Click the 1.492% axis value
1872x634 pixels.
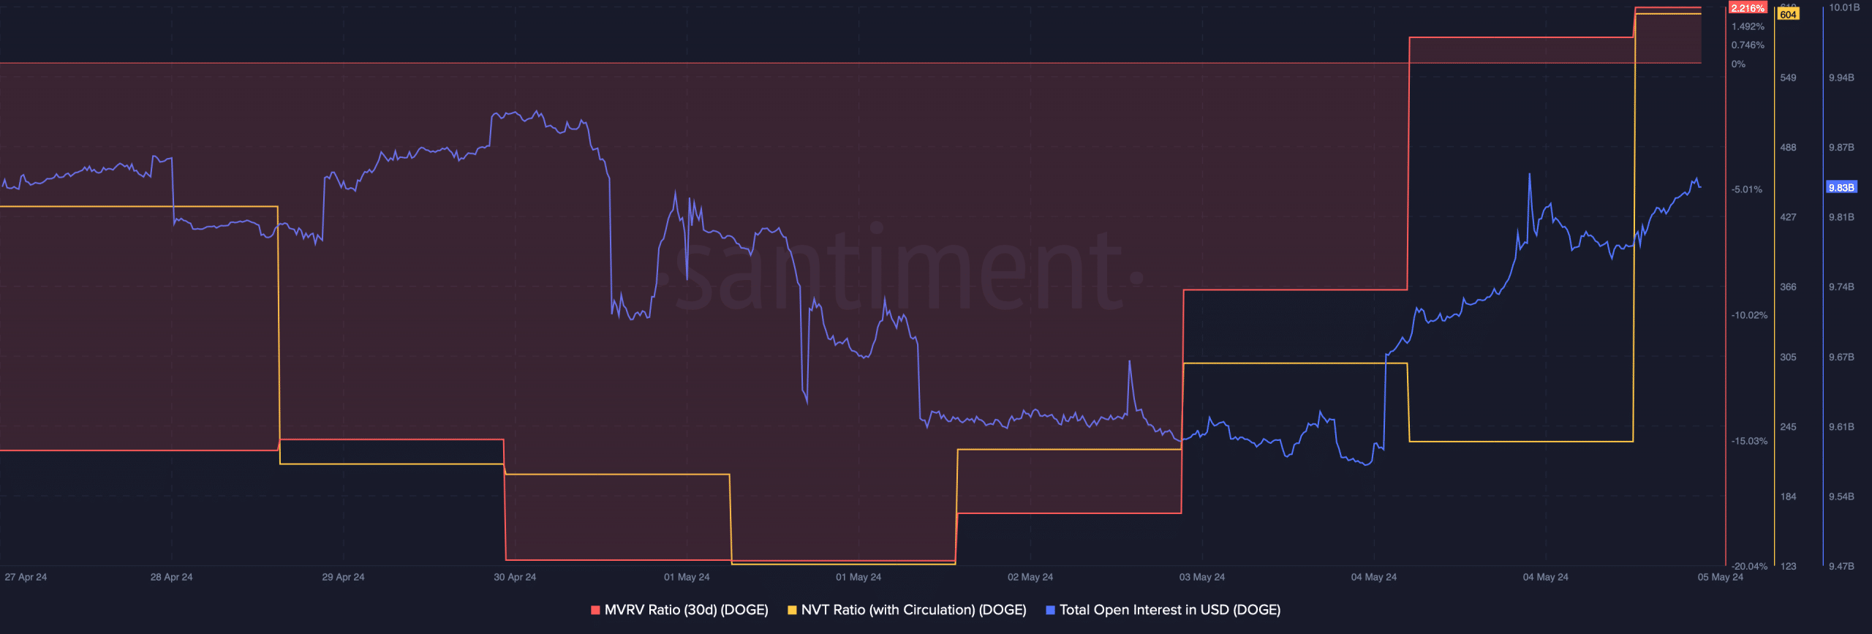[1748, 26]
